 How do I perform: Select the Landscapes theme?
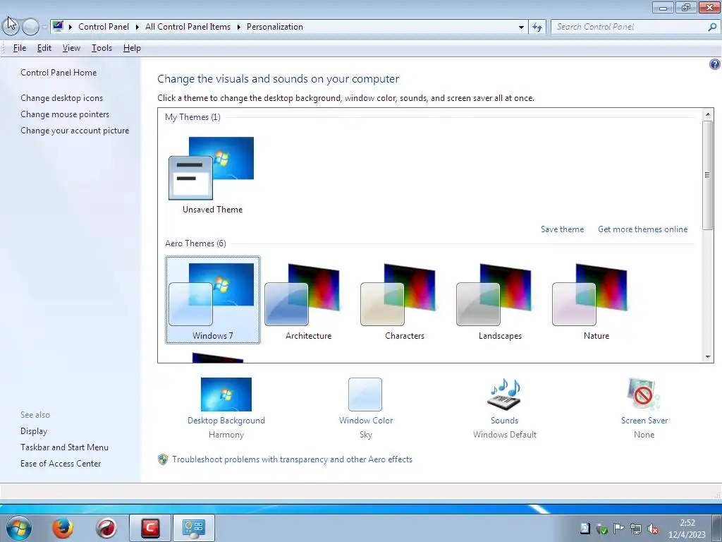pyautogui.click(x=500, y=300)
